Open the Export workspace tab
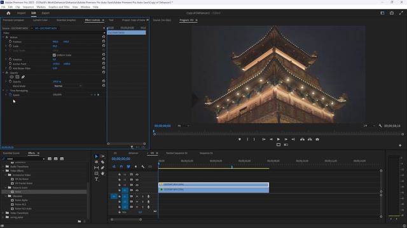407x228 pixels. pyautogui.click(x=45, y=13)
